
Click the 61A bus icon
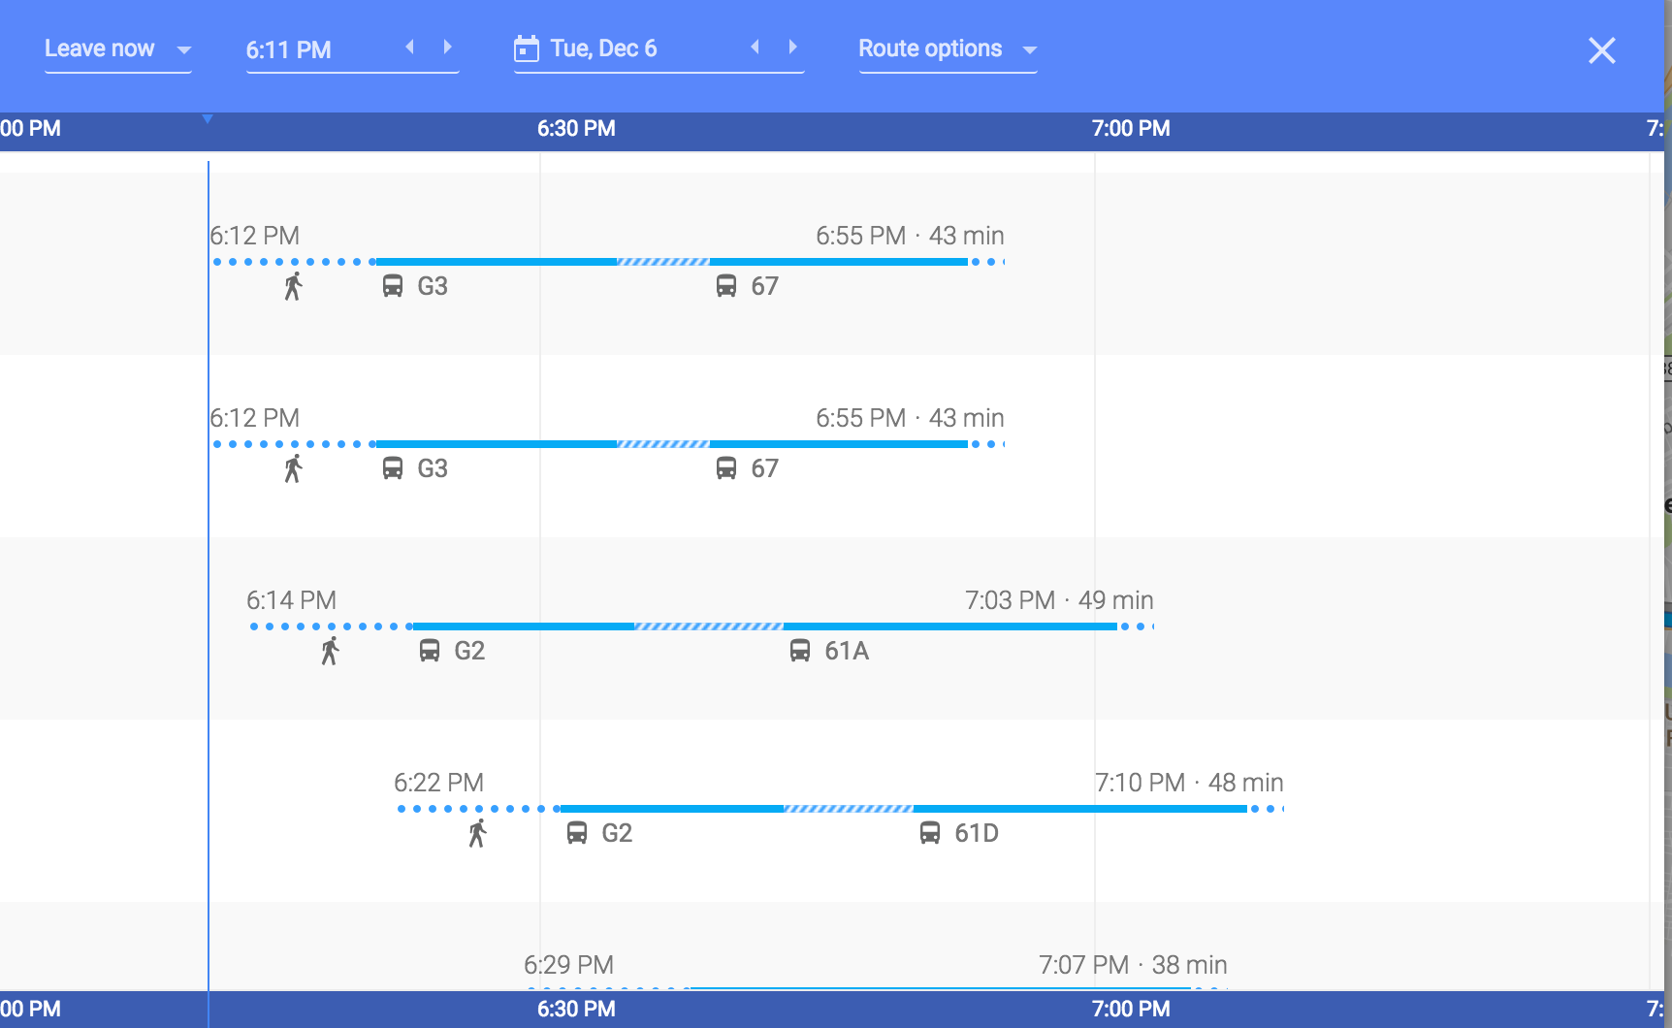pos(800,651)
